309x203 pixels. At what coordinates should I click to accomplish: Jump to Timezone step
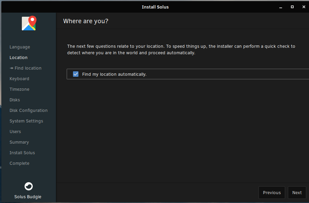coord(19,89)
